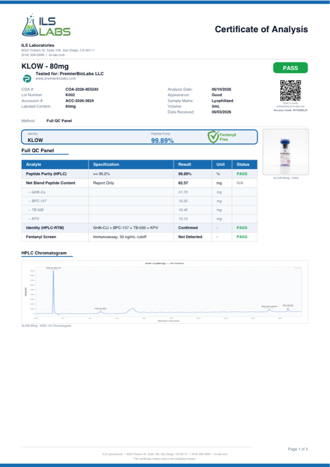
Task: Click the '-- TB-500' sub-row label
Action: [x=36, y=210]
